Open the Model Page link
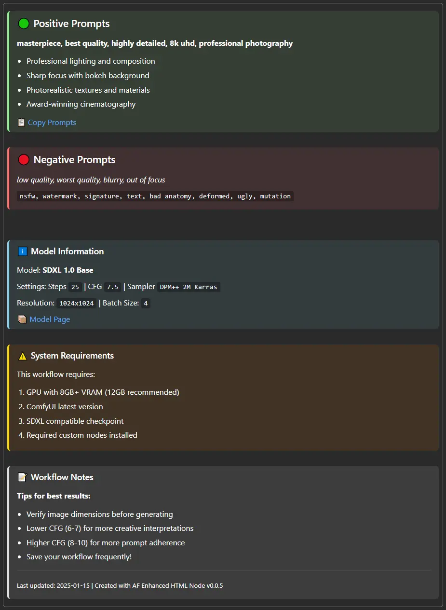The height and width of the screenshot is (610, 446). click(50, 319)
